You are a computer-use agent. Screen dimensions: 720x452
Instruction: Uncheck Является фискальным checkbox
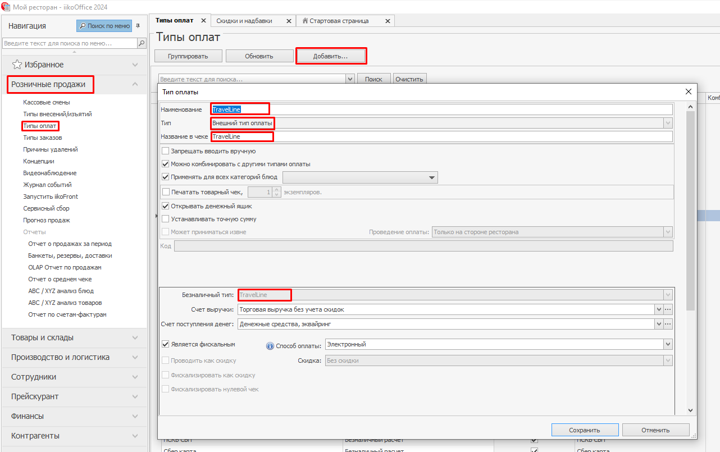coord(166,344)
